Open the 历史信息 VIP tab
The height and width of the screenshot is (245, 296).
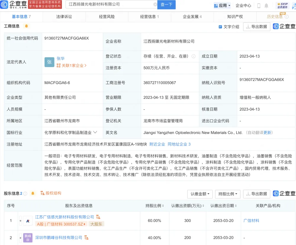tap(275, 17)
